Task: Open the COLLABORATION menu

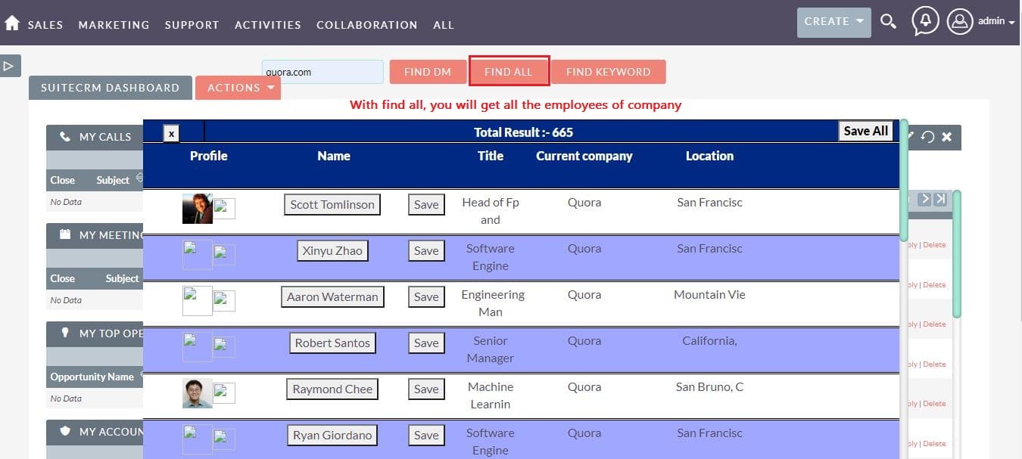Action: click(367, 25)
